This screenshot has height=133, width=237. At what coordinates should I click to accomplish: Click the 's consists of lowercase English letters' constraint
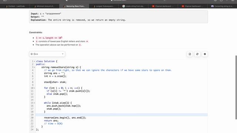[62, 41]
